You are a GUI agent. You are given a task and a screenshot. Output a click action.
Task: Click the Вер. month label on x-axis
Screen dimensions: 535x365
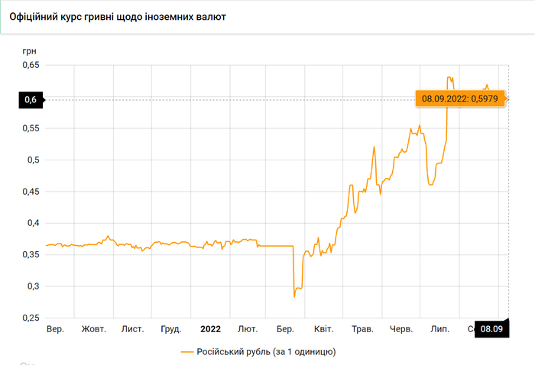[55, 329]
